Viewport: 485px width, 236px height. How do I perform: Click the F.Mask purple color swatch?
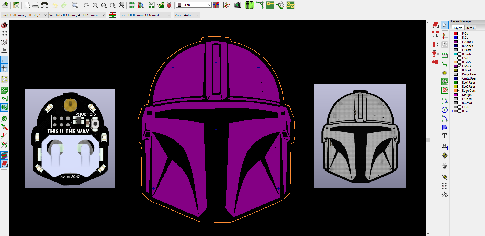(x=456, y=66)
